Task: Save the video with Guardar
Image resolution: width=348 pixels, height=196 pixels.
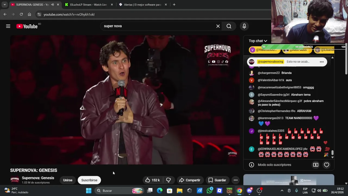Action: (217, 180)
